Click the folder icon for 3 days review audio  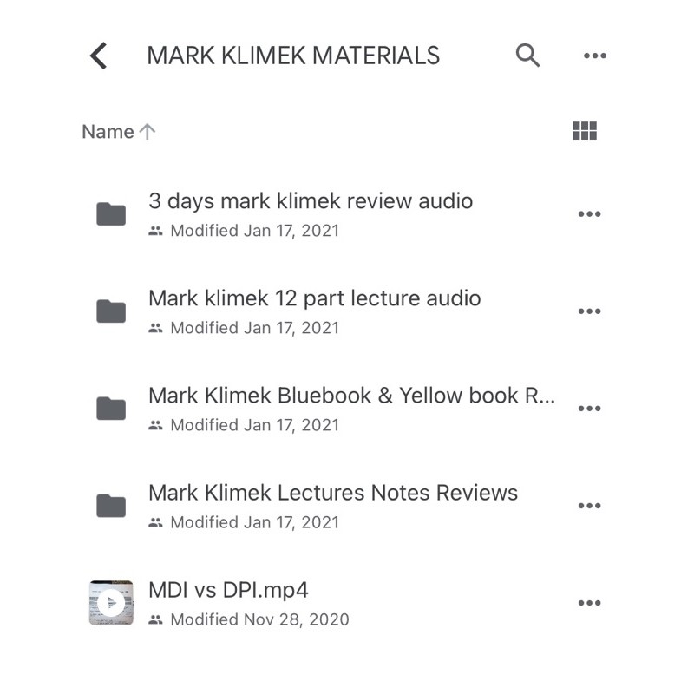click(111, 213)
